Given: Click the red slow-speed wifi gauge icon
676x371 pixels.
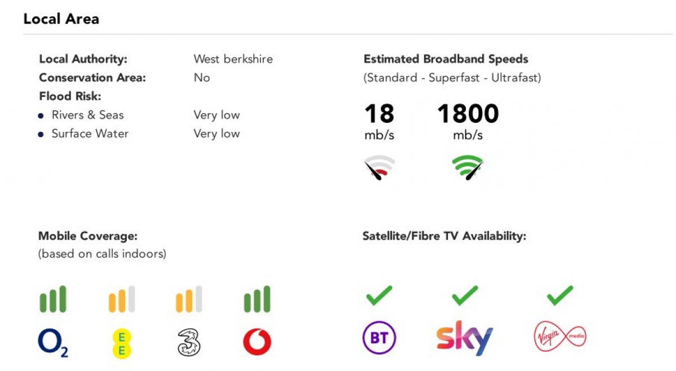Looking at the screenshot, I should (379, 167).
